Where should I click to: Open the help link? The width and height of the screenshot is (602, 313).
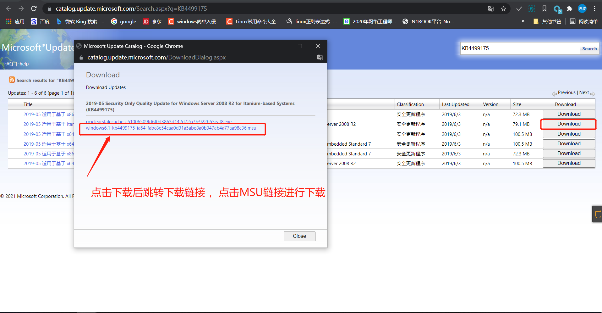(x=24, y=64)
